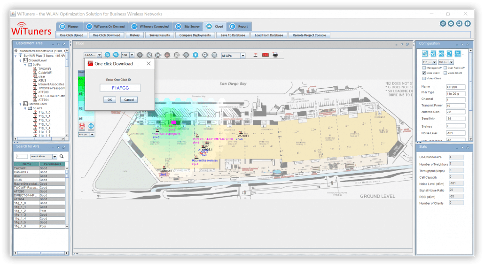Screen dimensions: 484x266
Task: Click the brown globe toolbar icon
Action: [167, 55]
